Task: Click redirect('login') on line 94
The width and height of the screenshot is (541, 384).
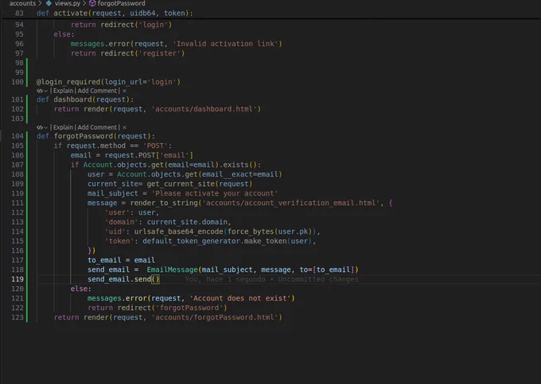Action: [x=136, y=25]
